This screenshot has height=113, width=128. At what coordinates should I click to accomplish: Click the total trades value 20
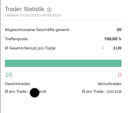[x=119, y=30]
